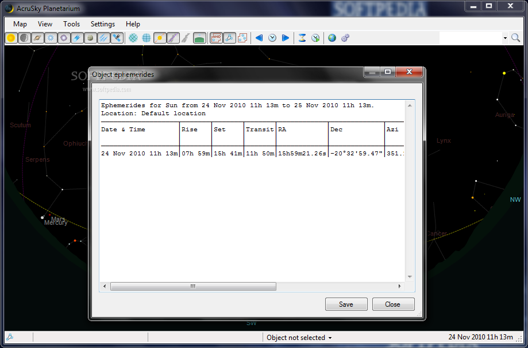Close the Object ephemerides dialog via Close
The width and height of the screenshot is (528, 348).
pos(392,304)
